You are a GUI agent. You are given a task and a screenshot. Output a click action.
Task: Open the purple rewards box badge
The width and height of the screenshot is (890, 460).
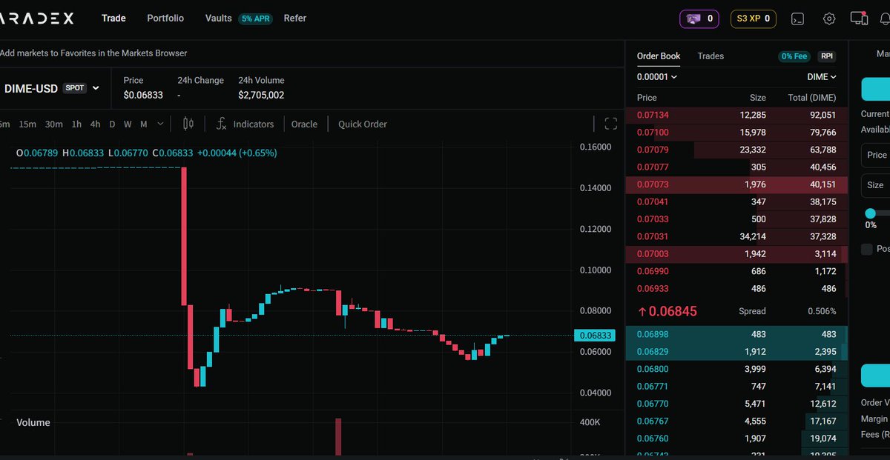699,19
